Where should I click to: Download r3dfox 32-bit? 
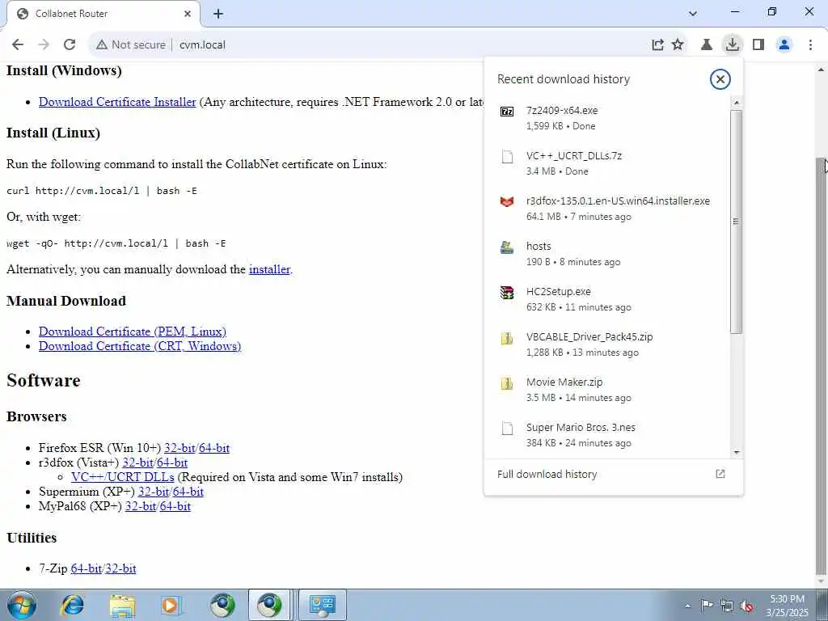tap(137, 463)
